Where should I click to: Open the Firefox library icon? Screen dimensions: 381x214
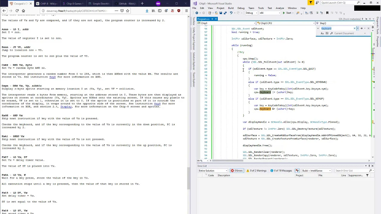[153, 11]
